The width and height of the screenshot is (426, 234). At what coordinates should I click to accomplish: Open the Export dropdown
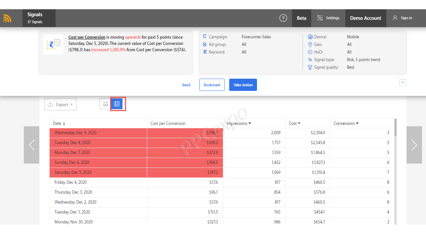[60, 104]
